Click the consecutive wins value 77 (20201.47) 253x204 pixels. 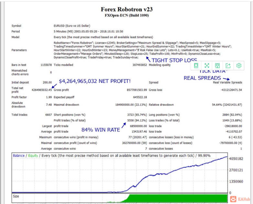click(137, 137)
